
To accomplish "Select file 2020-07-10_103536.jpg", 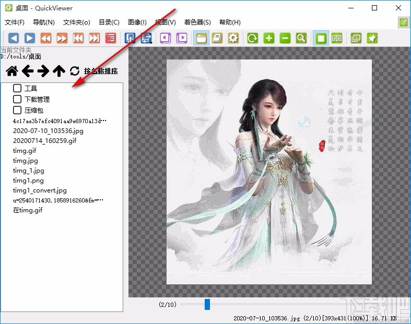I will tap(48, 131).
